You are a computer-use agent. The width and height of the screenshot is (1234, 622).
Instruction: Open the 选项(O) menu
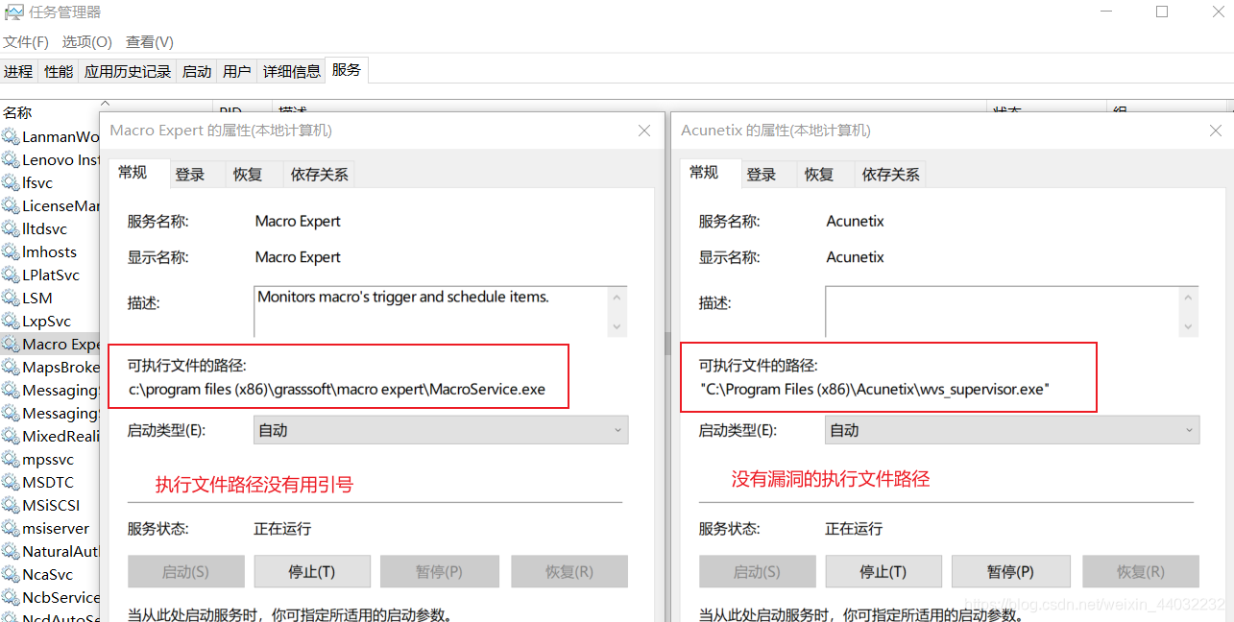pyautogui.click(x=86, y=42)
